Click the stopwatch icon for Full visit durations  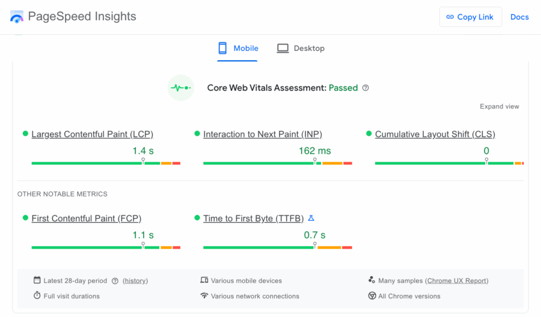(37, 295)
